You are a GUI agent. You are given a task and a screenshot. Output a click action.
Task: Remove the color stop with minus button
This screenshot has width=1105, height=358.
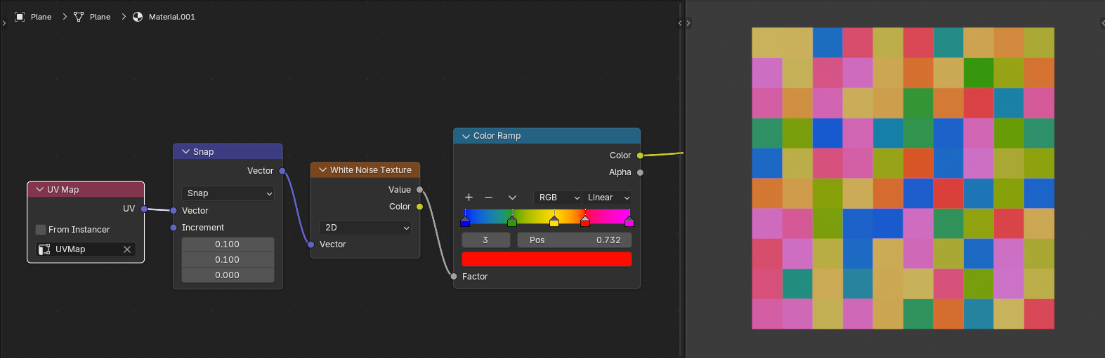489,198
